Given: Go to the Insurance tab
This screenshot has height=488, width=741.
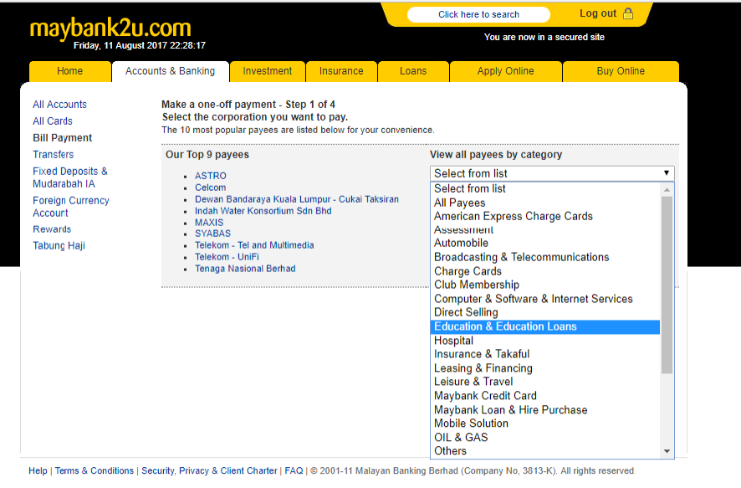Looking at the screenshot, I should tap(341, 71).
